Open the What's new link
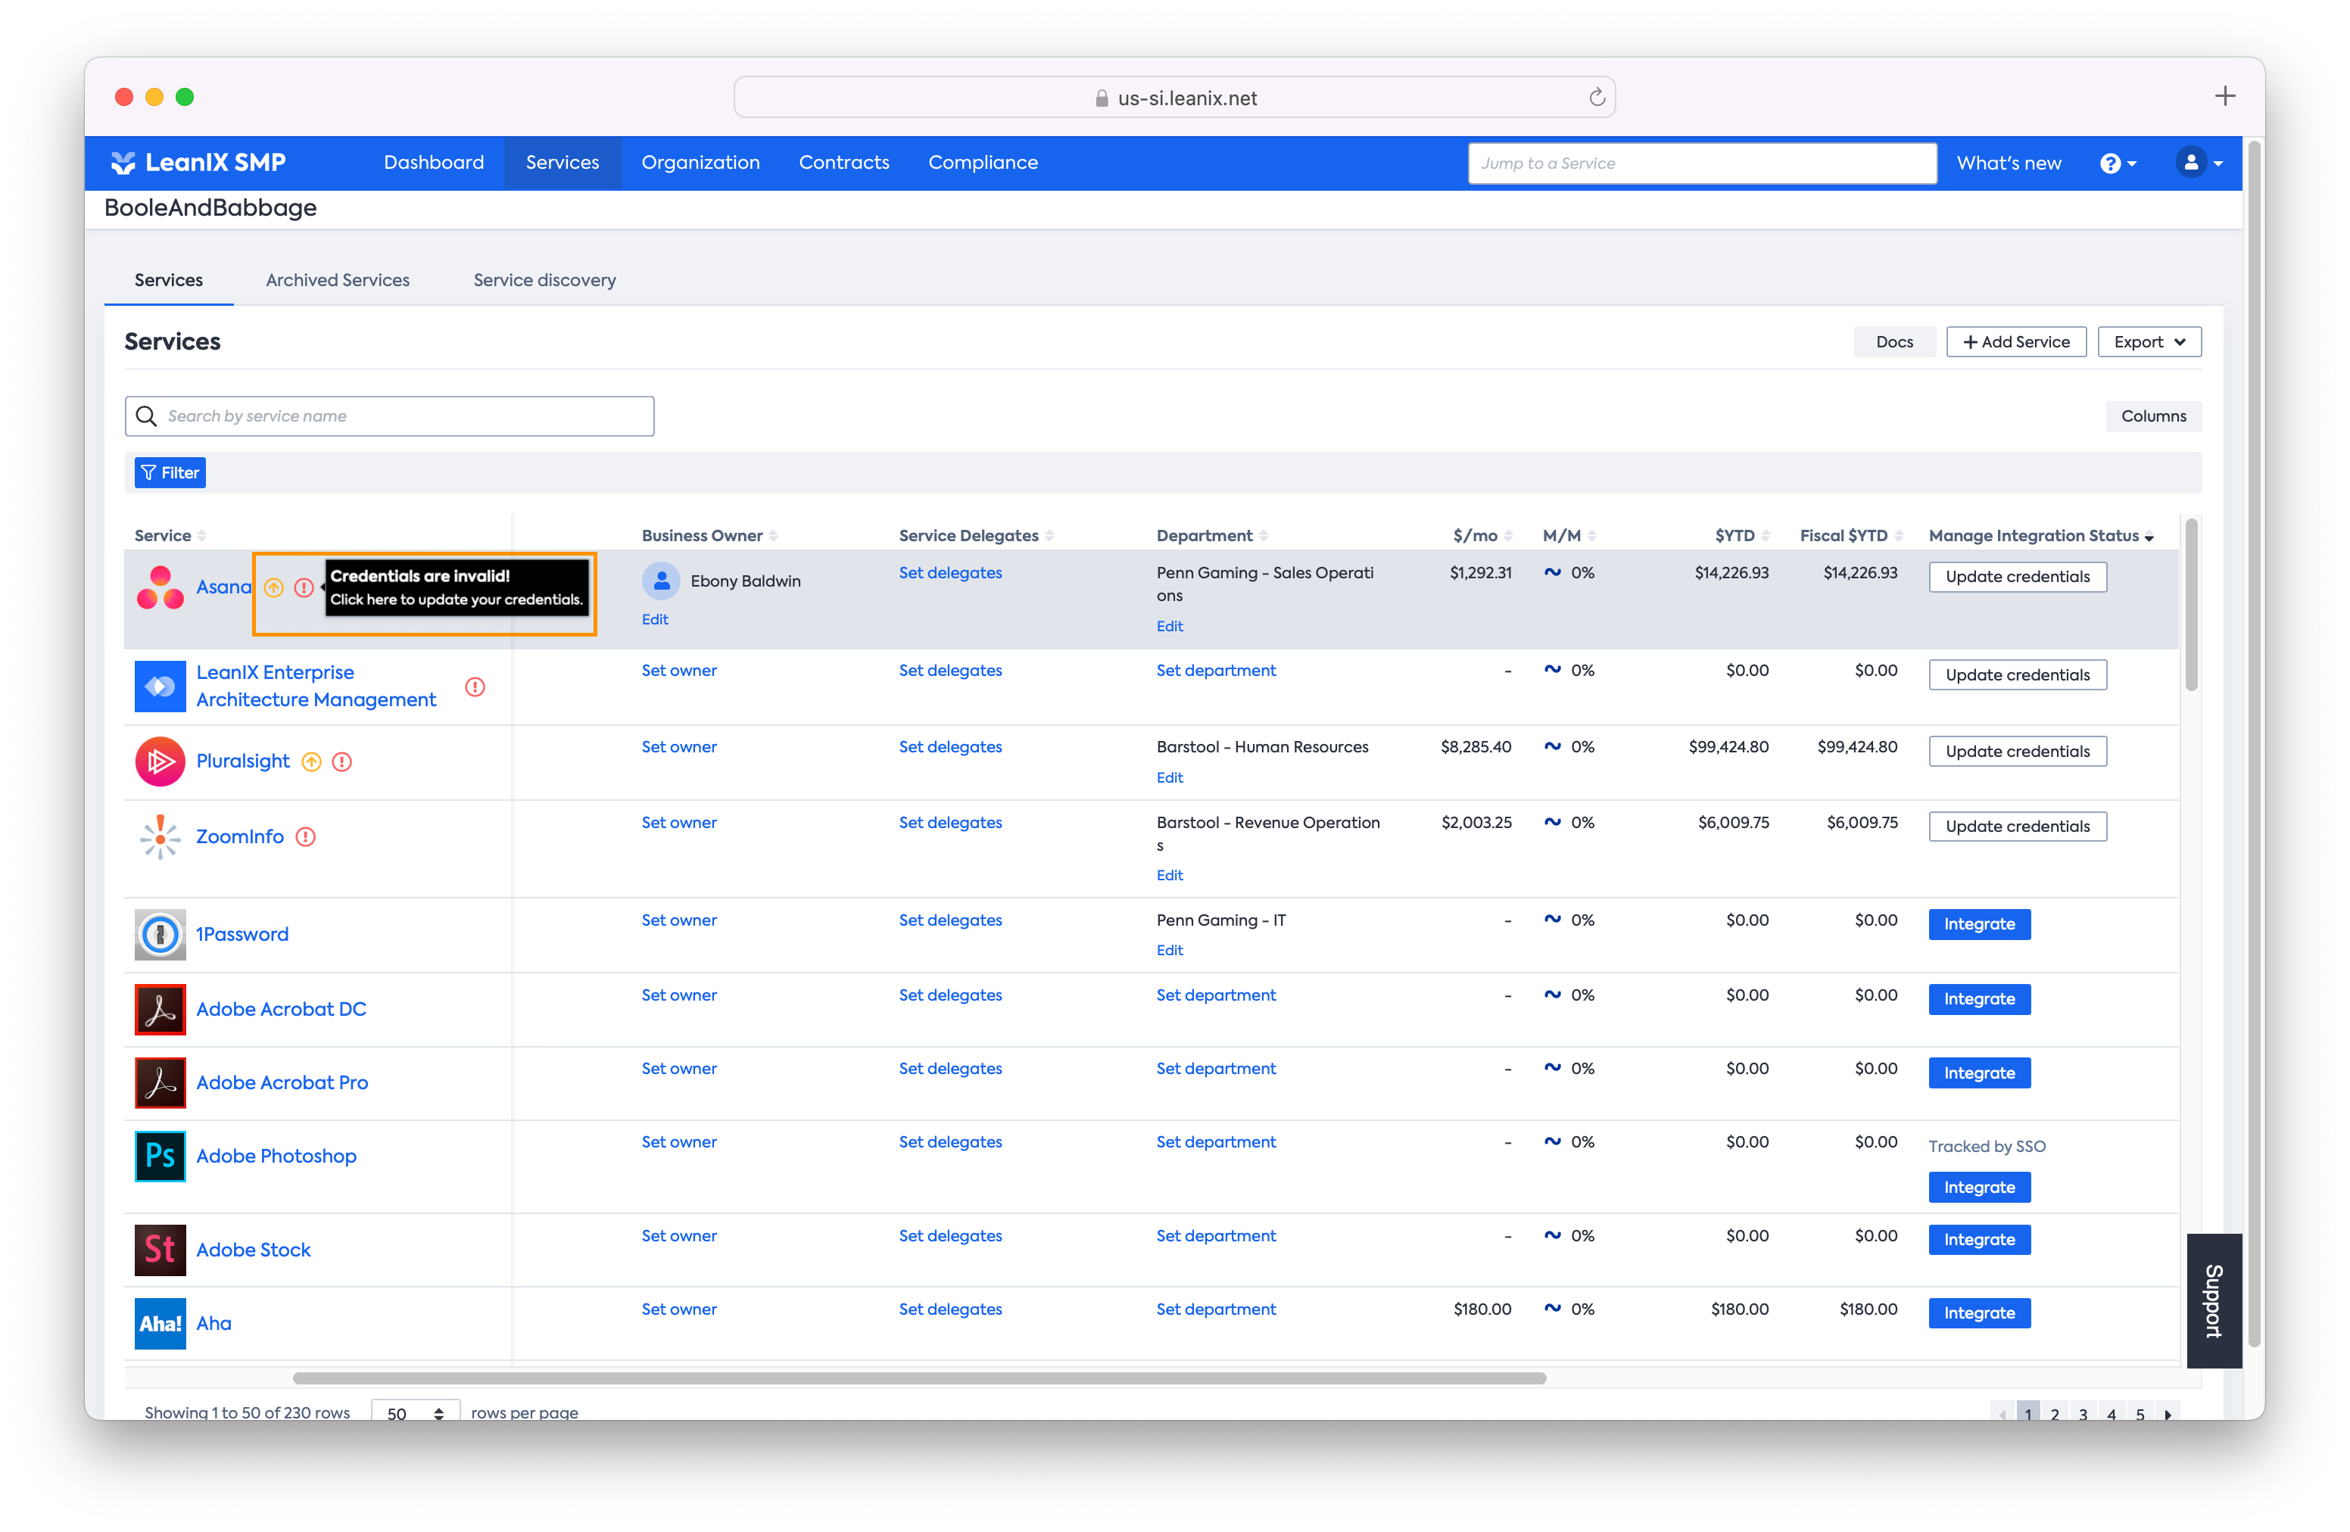Screen dimensions: 2350x1532 coord(2009,163)
